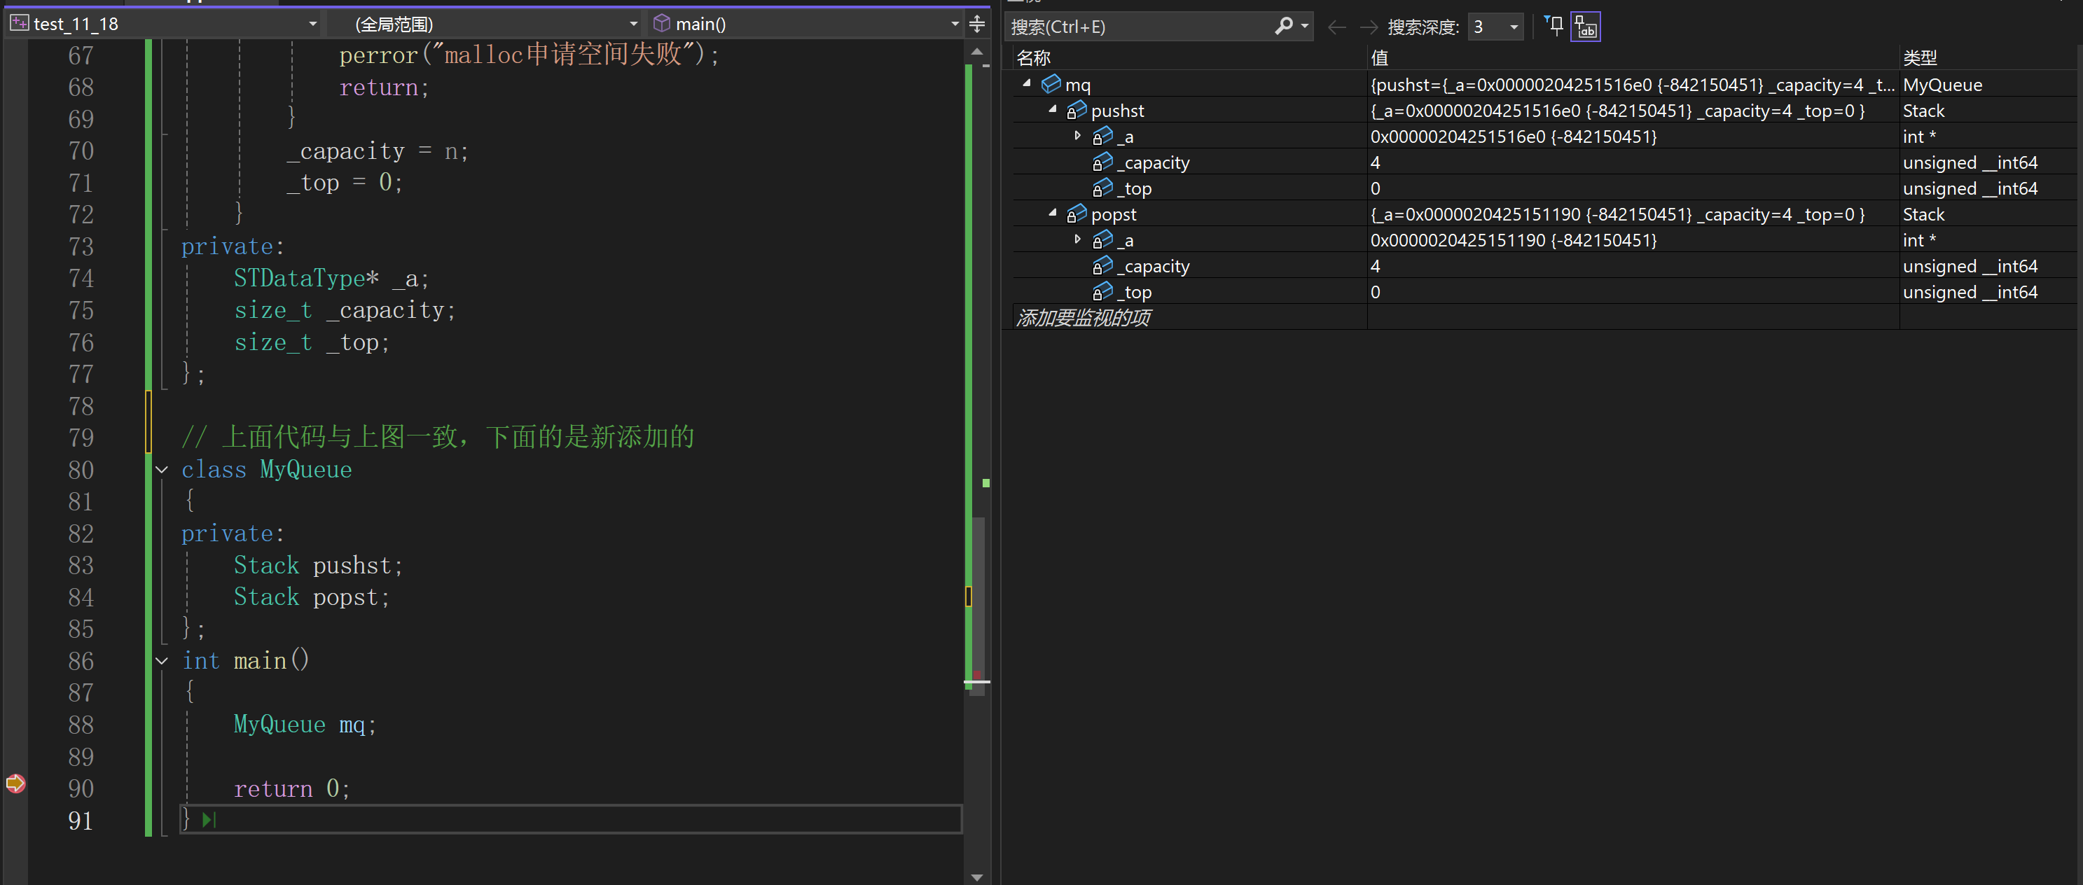Click the breakpoint arrow marker at line 90
The width and height of the screenshot is (2083, 885).
pyautogui.click(x=15, y=782)
